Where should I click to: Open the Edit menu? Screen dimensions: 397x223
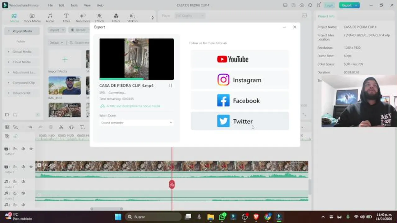(62, 5)
